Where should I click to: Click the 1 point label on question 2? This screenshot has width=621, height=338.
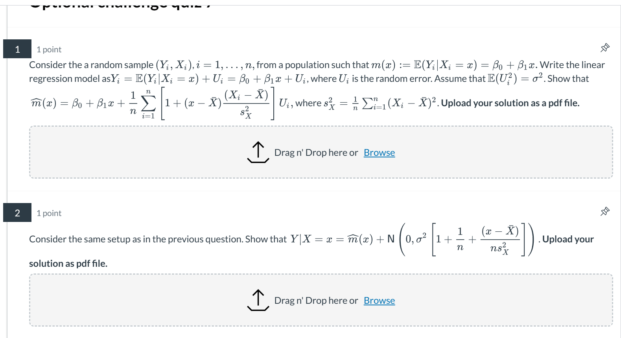point(49,213)
